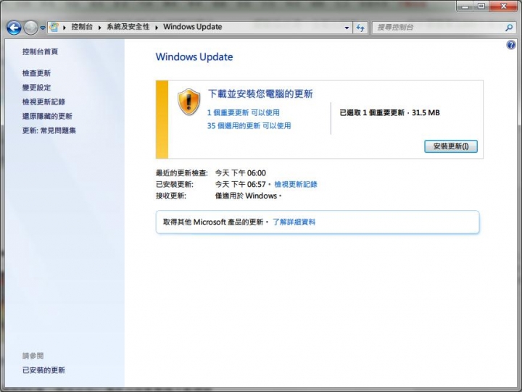Image resolution: width=522 pixels, height=392 pixels.
Task: Expand the arrow before 控制台 breadcrumb
Action: coord(65,28)
